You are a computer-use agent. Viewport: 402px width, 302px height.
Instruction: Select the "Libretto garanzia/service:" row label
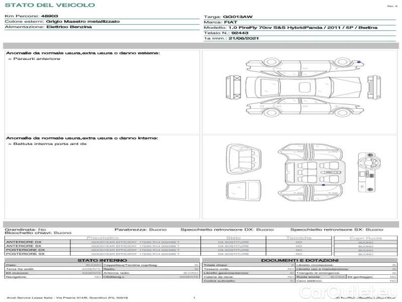(x=226, y=273)
